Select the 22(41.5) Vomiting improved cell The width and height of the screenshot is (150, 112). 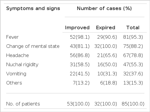(x=80, y=74)
